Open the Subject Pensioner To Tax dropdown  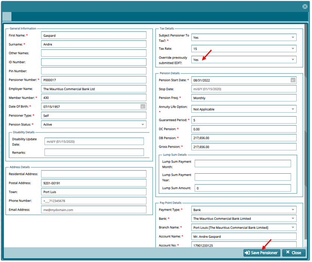[x=292, y=37]
